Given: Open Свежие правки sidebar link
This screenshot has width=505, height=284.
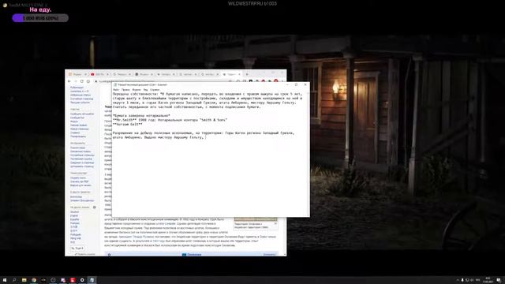Looking at the screenshot, I should tap(79, 125).
